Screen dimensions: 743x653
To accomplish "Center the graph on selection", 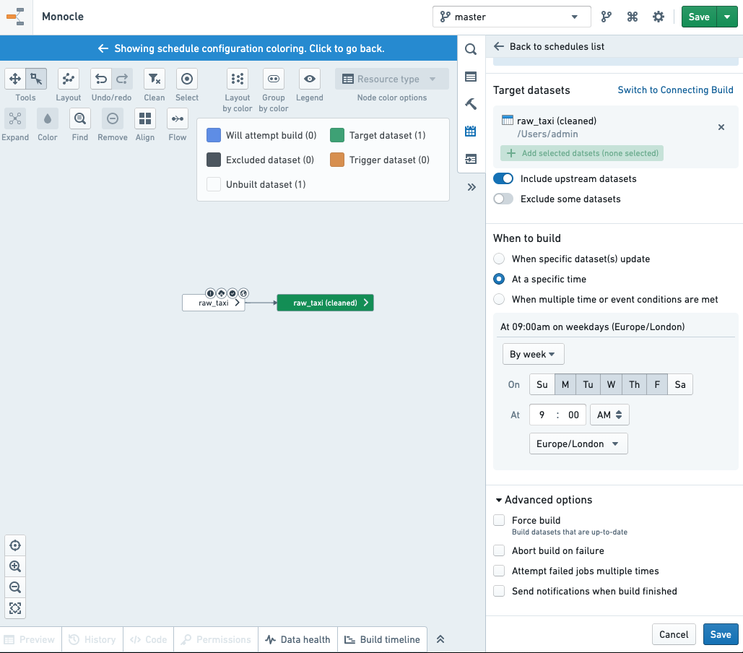I will [15, 545].
